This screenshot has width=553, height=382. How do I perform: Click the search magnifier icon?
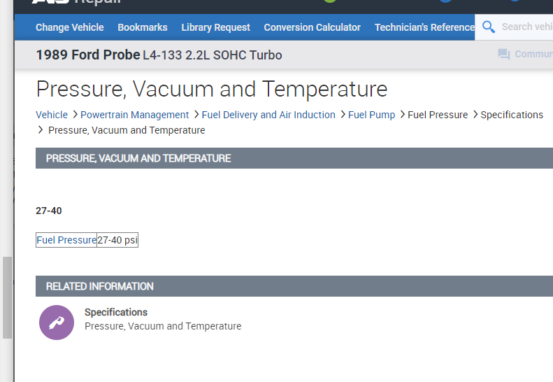(x=489, y=27)
